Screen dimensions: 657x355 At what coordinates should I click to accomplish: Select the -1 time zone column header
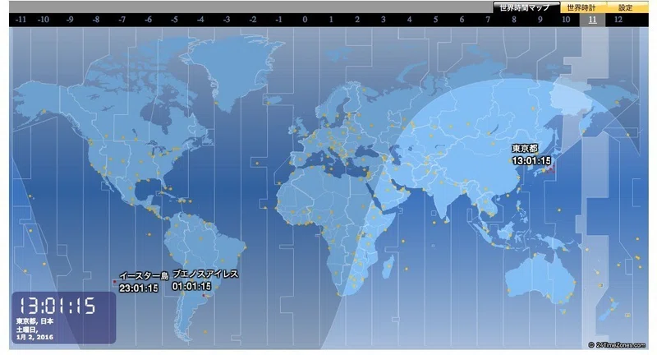(x=278, y=20)
